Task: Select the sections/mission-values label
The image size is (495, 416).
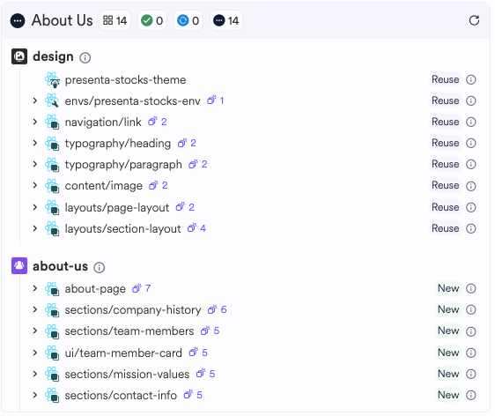Action: (x=127, y=374)
